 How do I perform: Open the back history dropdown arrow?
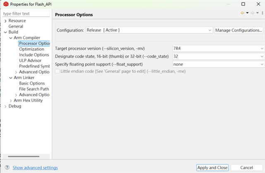click(247, 13)
